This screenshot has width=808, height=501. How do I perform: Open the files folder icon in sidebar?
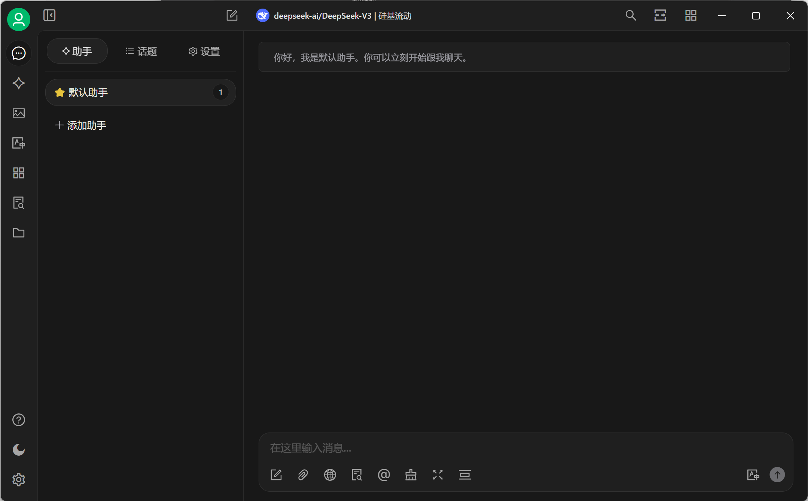19,233
